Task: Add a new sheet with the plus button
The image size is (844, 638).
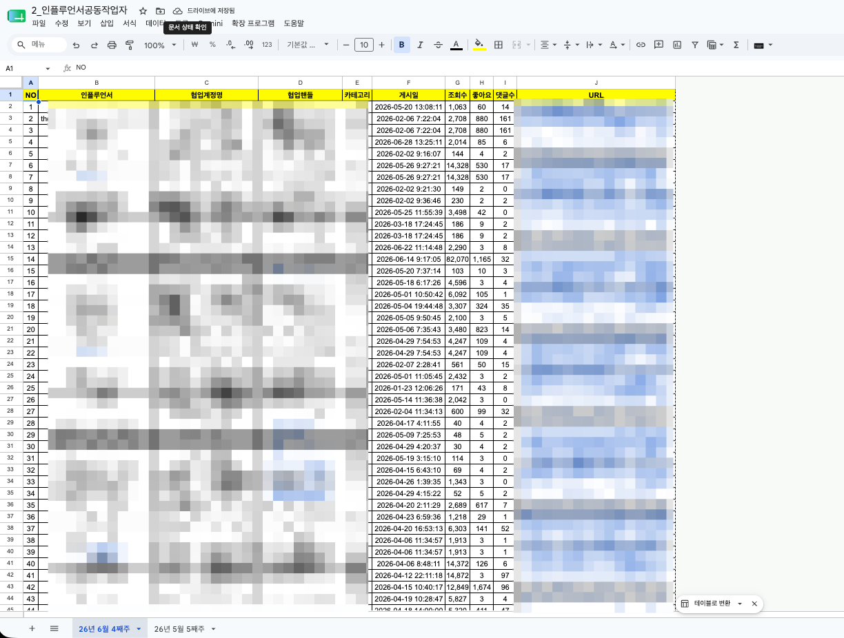Action: pyautogui.click(x=32, y=628)
